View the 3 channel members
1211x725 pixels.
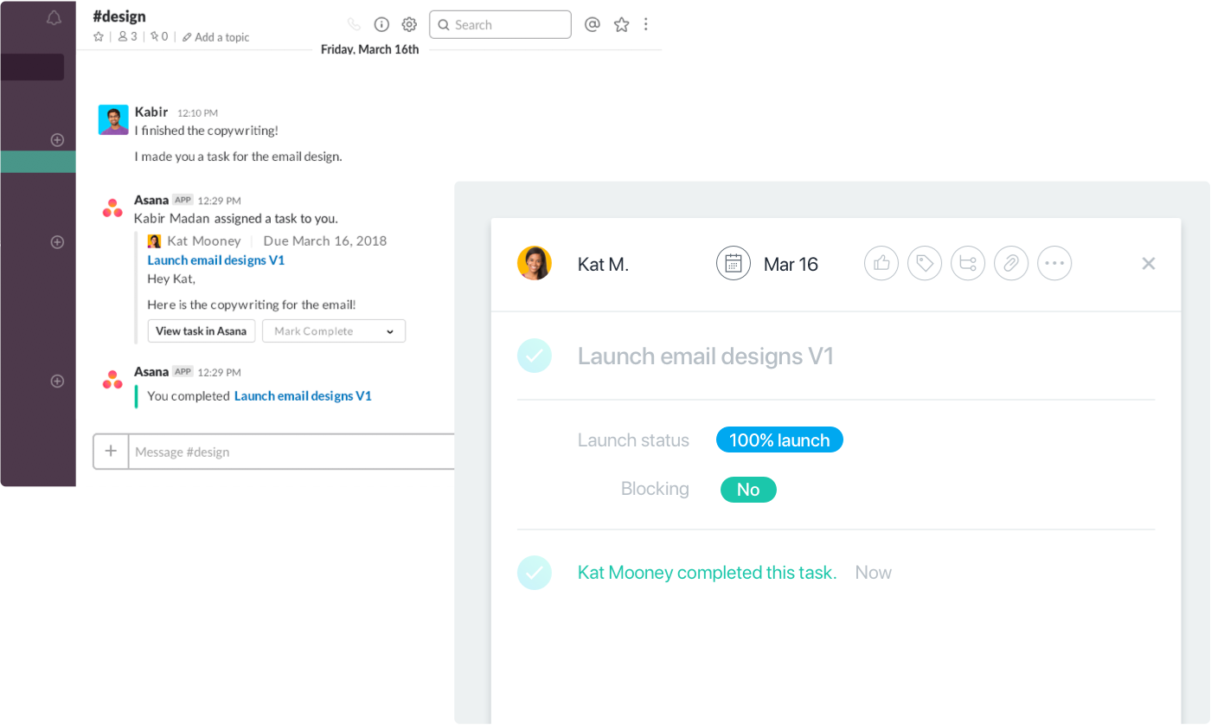click(127, 36)
